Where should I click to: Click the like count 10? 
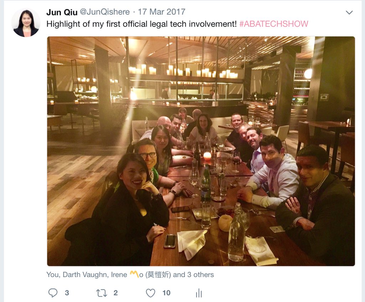tap(166, 293)
